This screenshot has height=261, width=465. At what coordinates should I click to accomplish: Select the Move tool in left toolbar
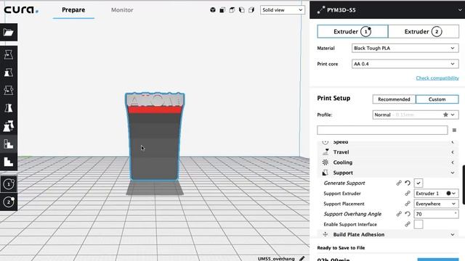[x=9, y=54]
